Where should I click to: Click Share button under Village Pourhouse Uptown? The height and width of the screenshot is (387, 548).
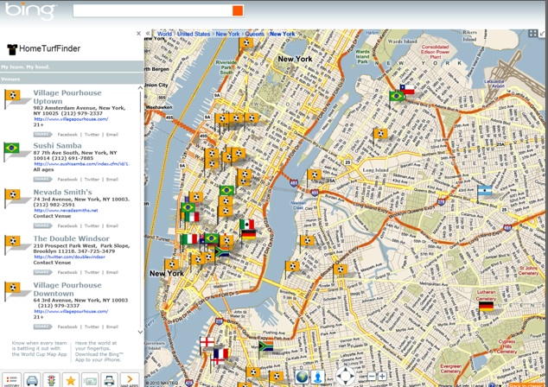click(42, 135)
